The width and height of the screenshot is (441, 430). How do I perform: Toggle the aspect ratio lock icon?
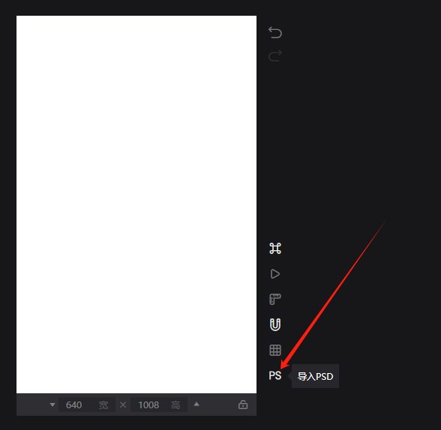(x=243, y=405)
